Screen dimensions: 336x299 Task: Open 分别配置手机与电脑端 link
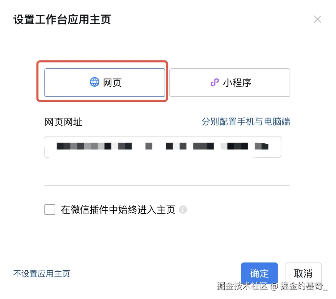(246, 122)
